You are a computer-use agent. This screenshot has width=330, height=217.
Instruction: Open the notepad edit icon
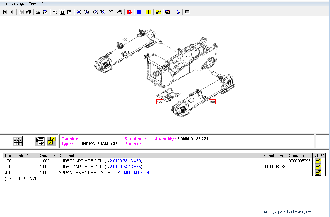coord(110,12)
